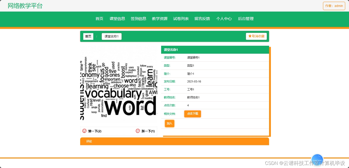
Task: Click the 作者：admin badge
Action: 334,6
